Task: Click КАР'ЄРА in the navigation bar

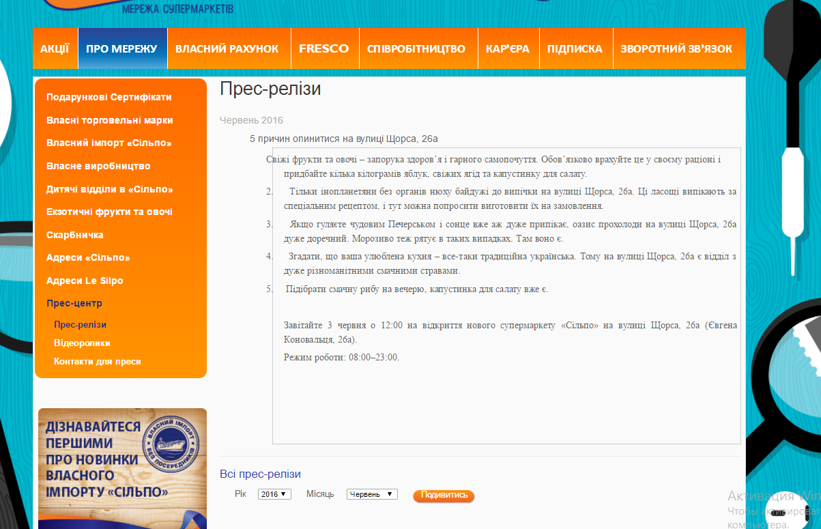Action: pos(508,49)
